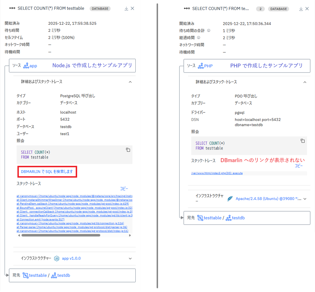
Task: Open the 'PHP' source service icon
Action: tap(201, 66)
